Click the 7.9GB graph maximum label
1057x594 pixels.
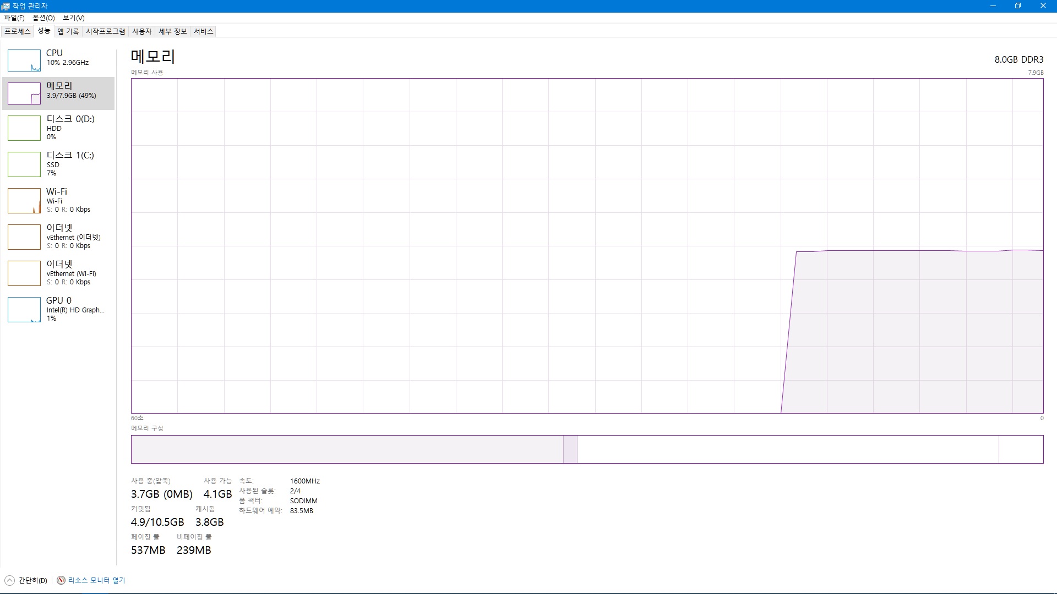pyautogui.click(x=1036, y=73)
